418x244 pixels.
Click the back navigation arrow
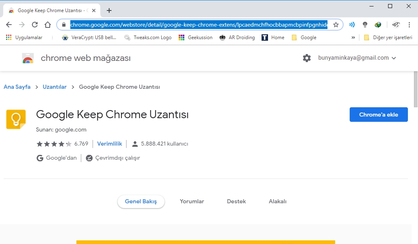[9, 25]
